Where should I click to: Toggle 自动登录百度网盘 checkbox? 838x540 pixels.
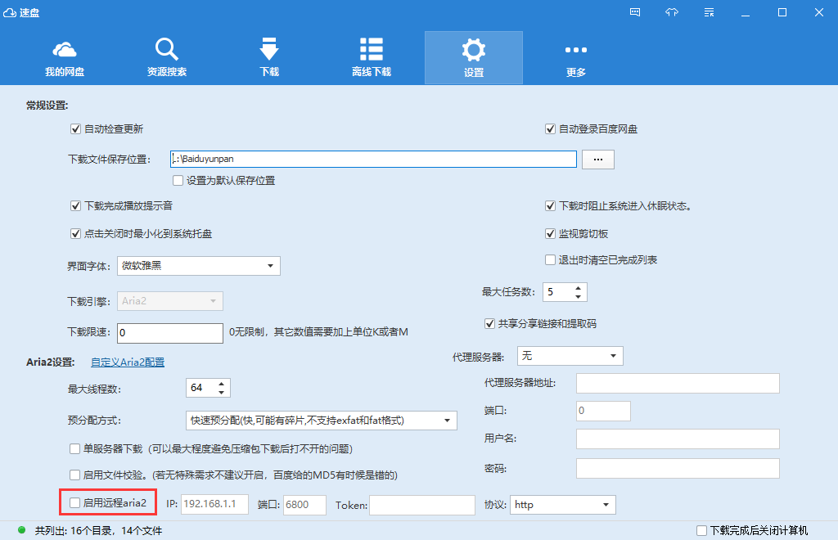(x=550, y=128)
